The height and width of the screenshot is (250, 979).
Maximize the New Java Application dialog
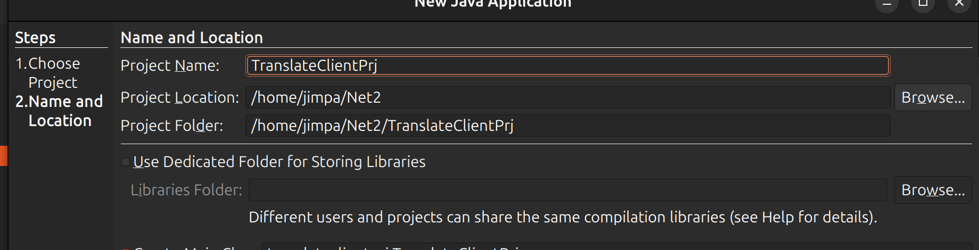(x=923, y=4)
